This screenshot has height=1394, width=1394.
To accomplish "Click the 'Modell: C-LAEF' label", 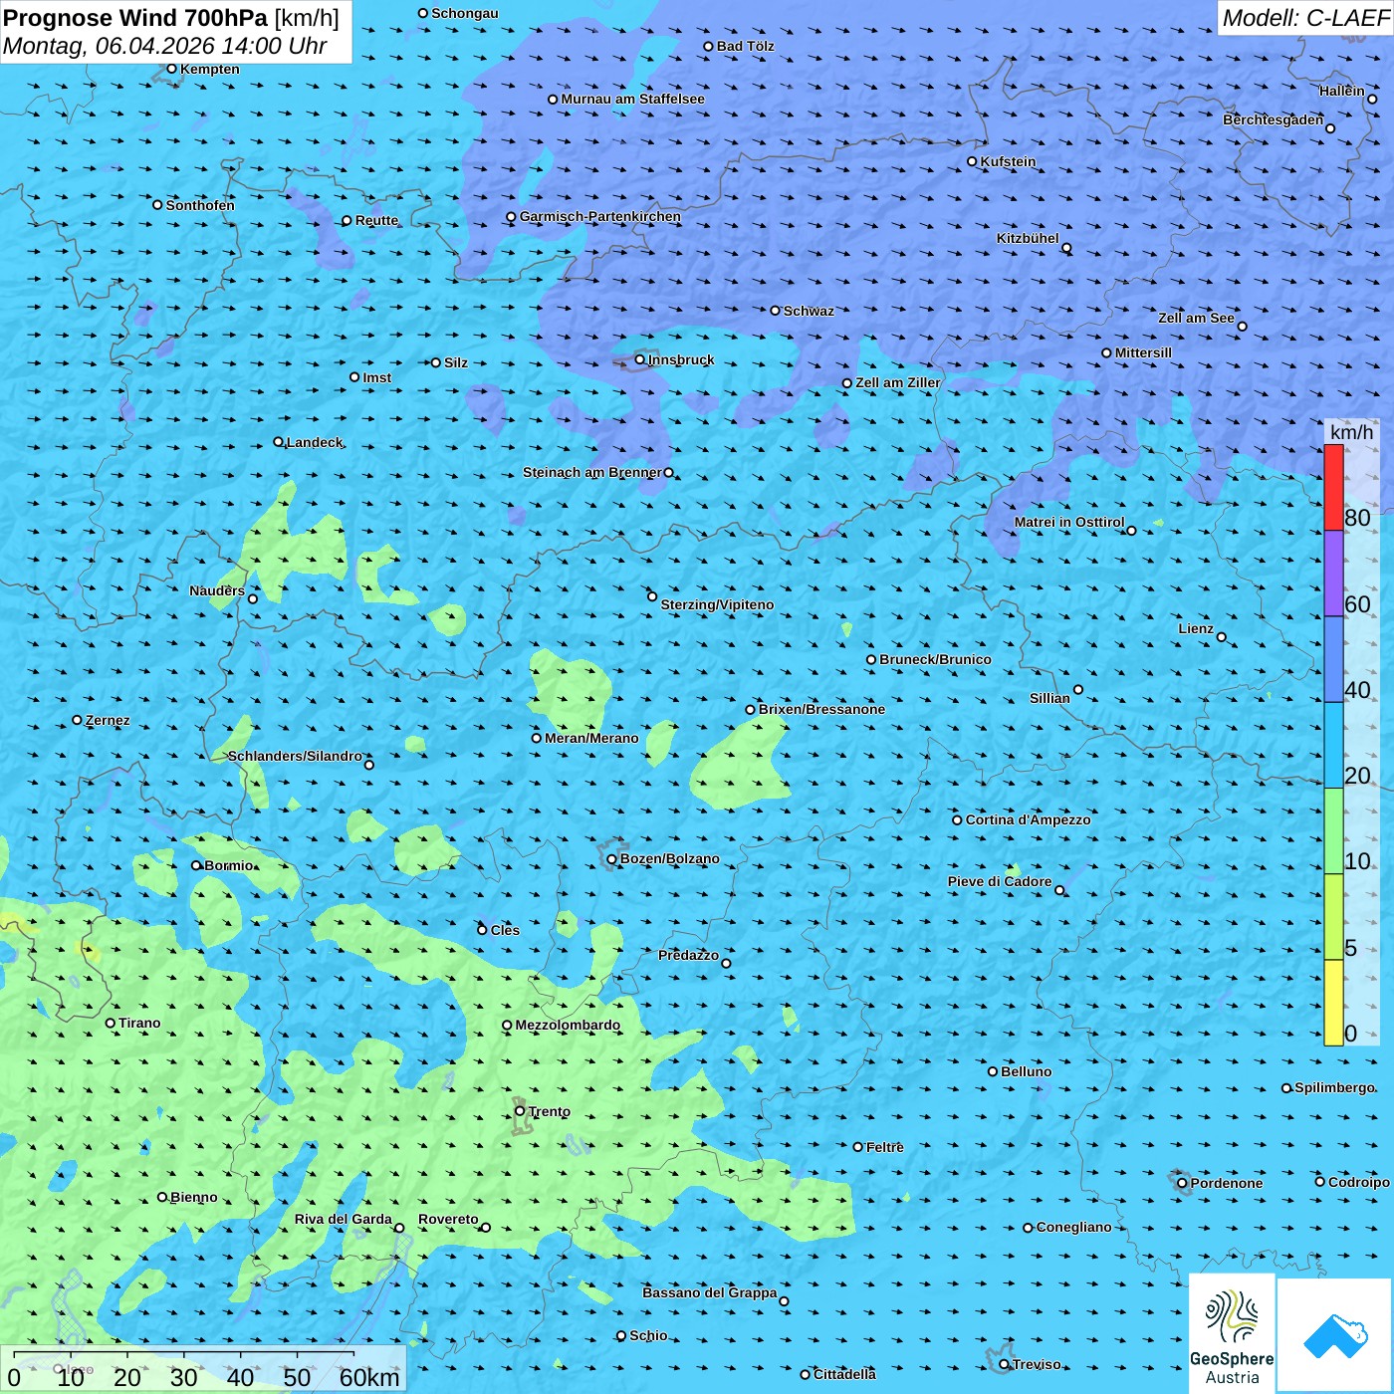I will tap(1305, 18).
